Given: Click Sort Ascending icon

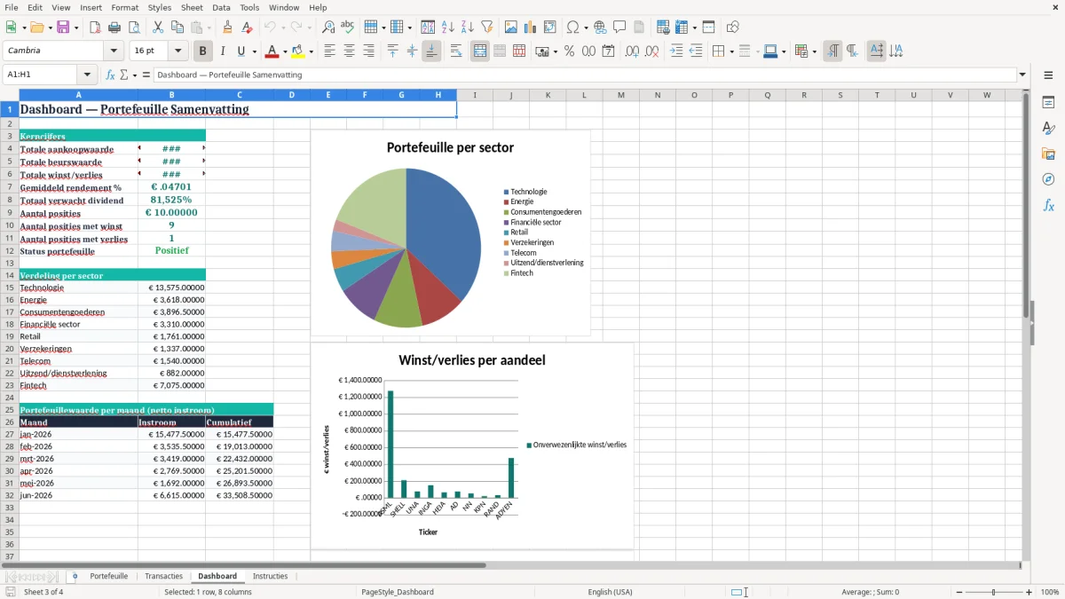Looking at the screenshot, I should point(448,28).
